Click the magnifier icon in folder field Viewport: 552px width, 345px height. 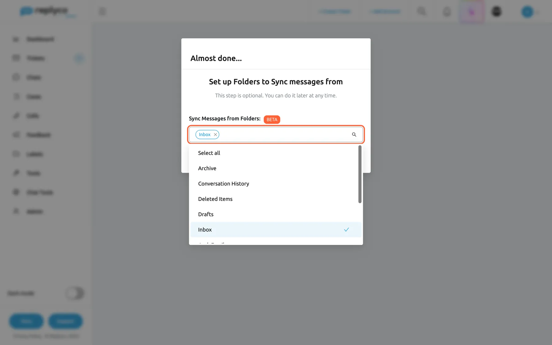(x=354, y=135)
